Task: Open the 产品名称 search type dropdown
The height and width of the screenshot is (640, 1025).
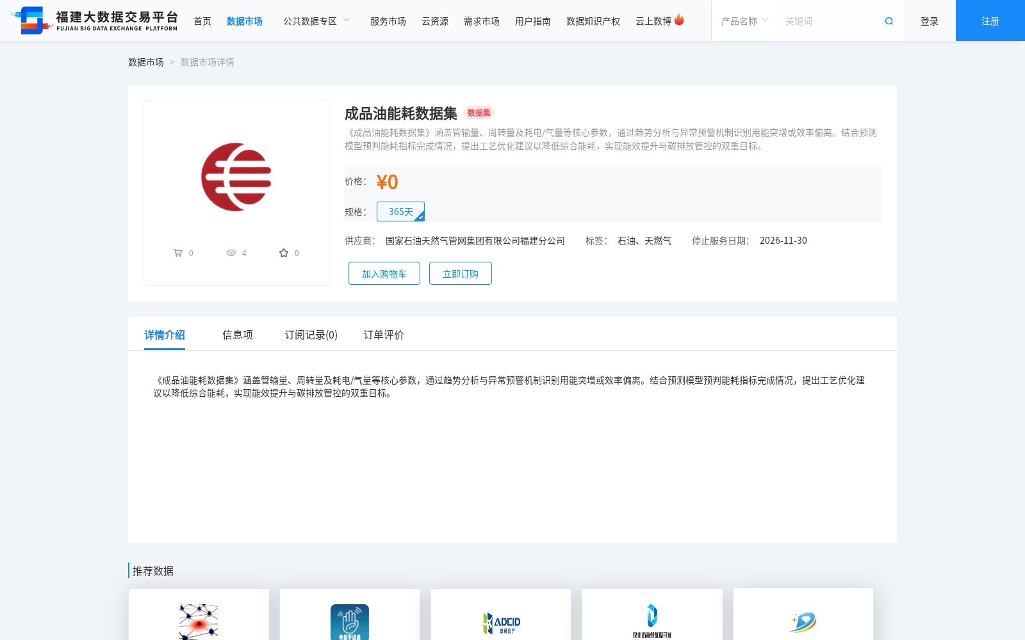Action: click(744, 21)
